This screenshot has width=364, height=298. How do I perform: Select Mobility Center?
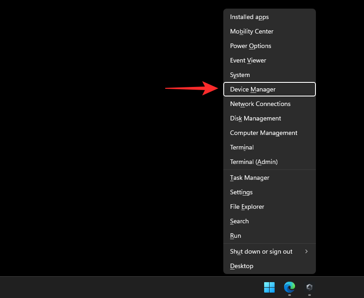251,31
